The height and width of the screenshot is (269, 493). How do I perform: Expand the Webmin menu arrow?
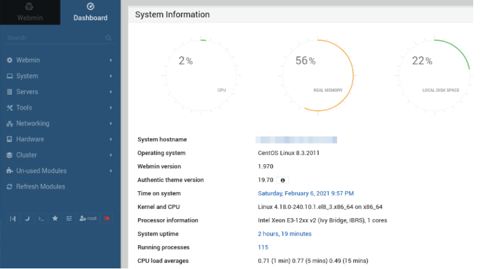pos(111,60)
